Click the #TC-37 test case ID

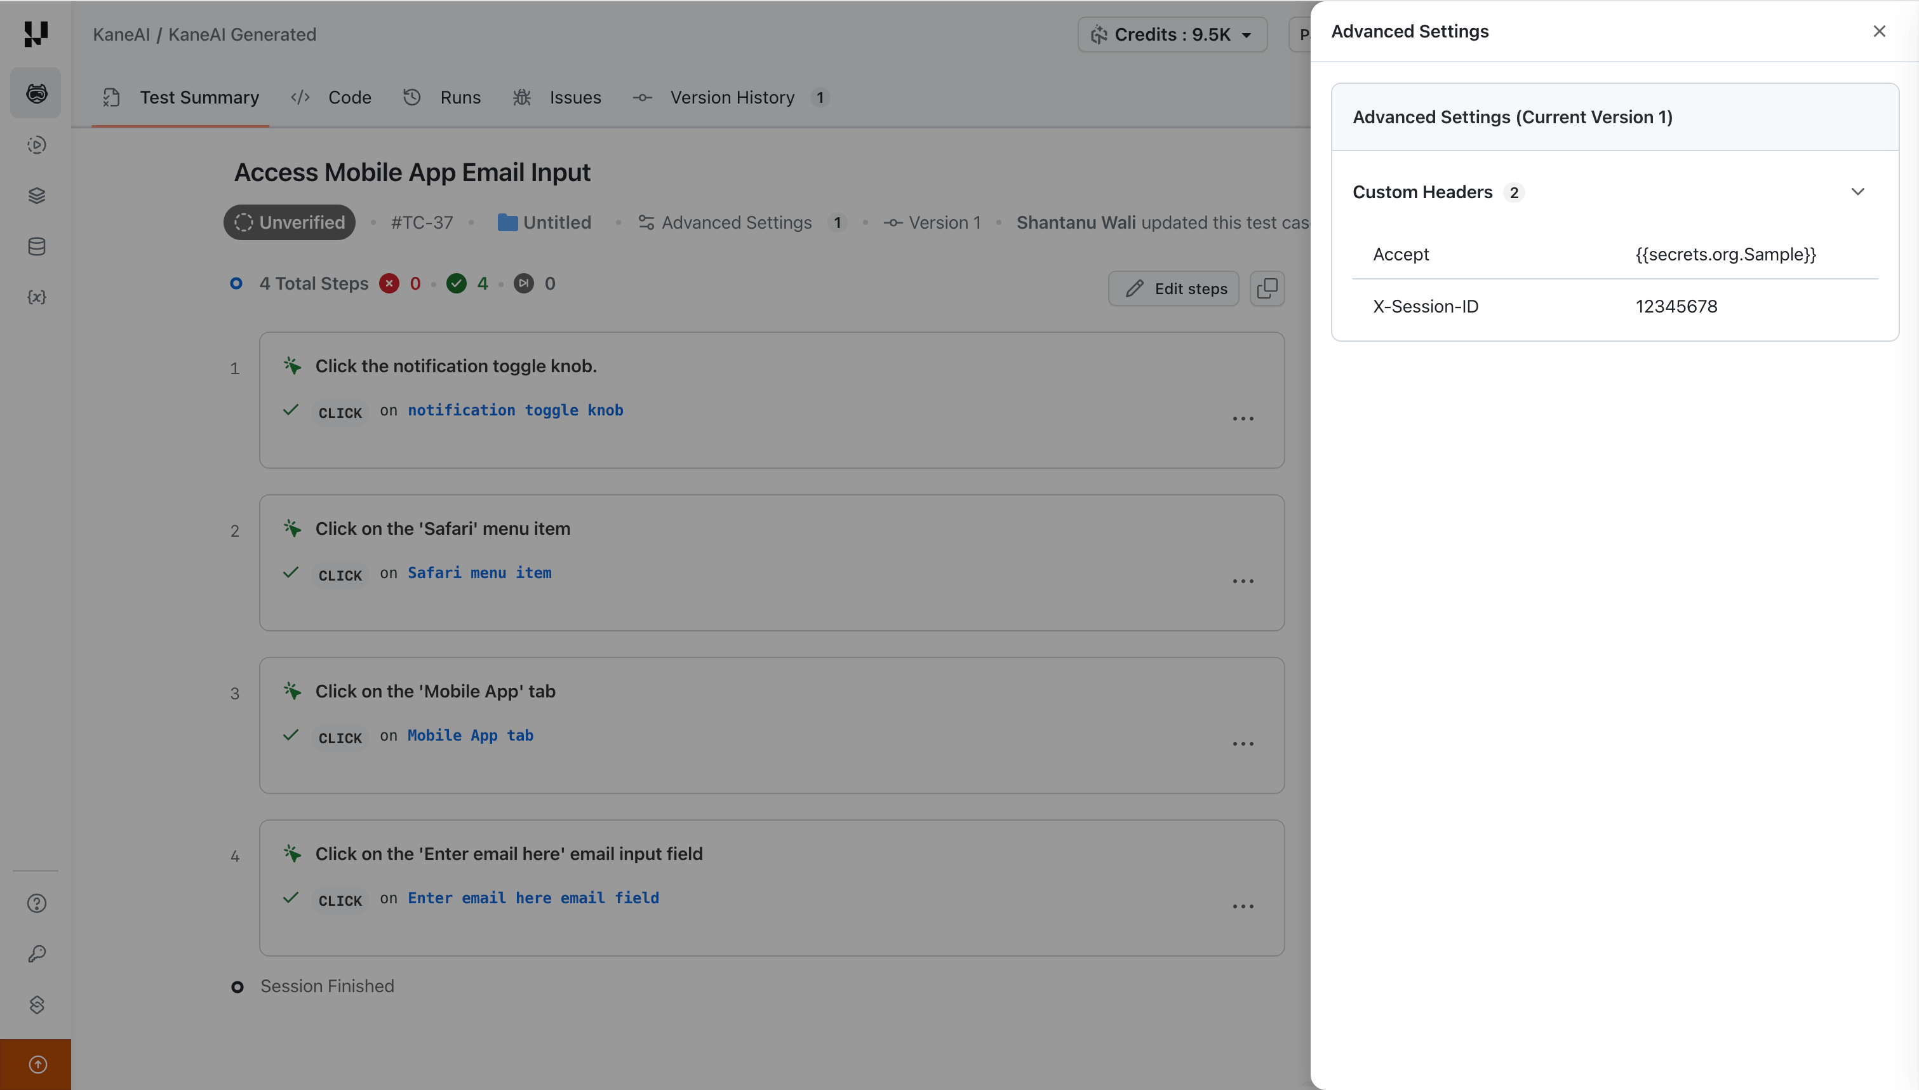[x=422, y=222]
